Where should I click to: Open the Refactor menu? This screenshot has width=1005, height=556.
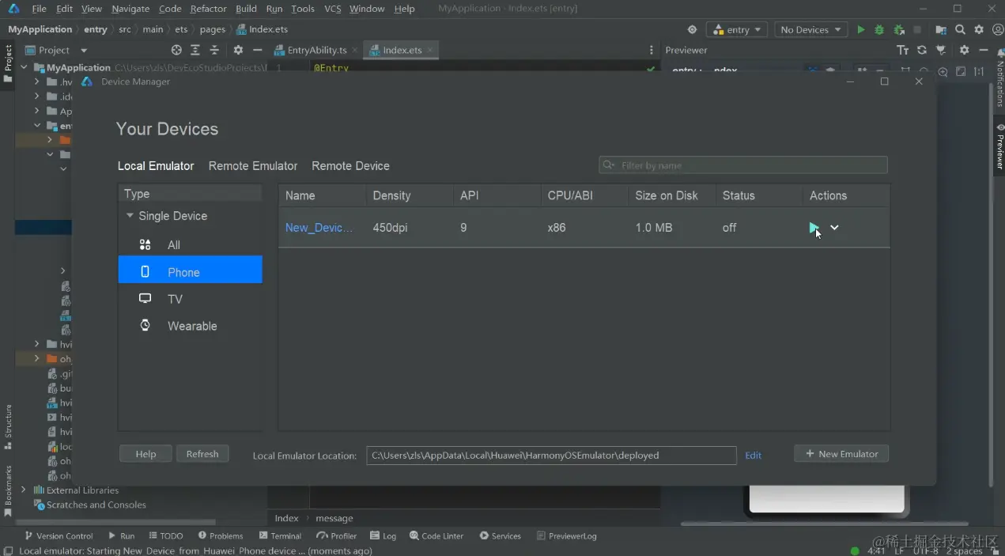(208, 9)
